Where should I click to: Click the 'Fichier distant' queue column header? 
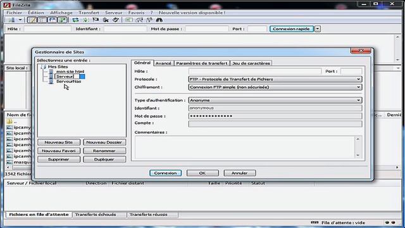pos(128,183)
